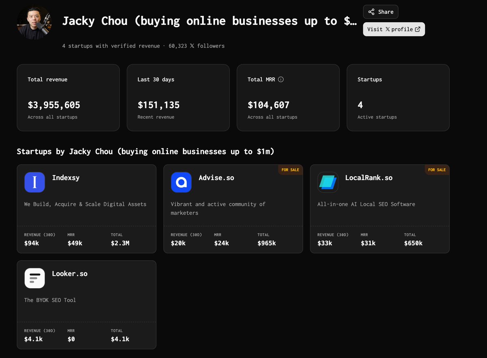This screenshot has height=358, width=487.
Task: Click 'We Build, Acquire & Scale Digital Assets'
Action: tap(85, 204)
